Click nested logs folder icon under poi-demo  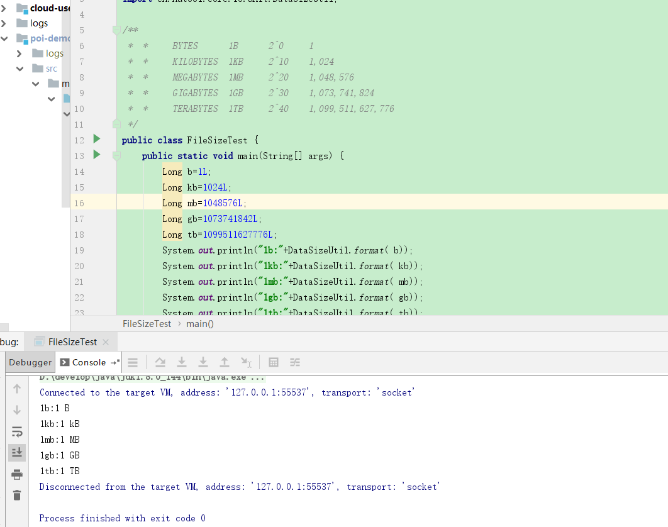(38, 53)
